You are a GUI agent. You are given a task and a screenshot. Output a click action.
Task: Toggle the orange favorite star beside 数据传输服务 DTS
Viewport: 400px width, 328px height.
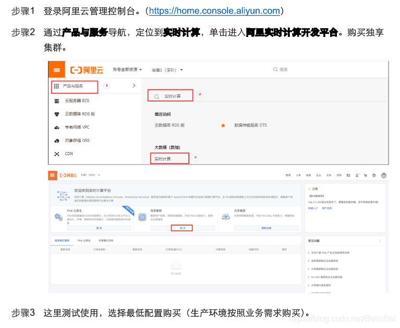pos(223,125)
